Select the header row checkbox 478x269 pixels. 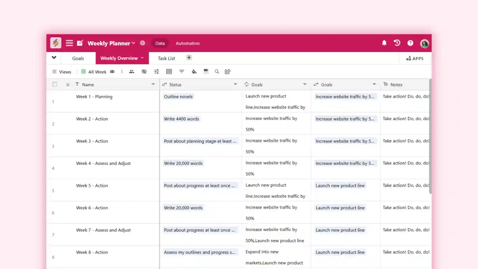[x=55, y=84]
